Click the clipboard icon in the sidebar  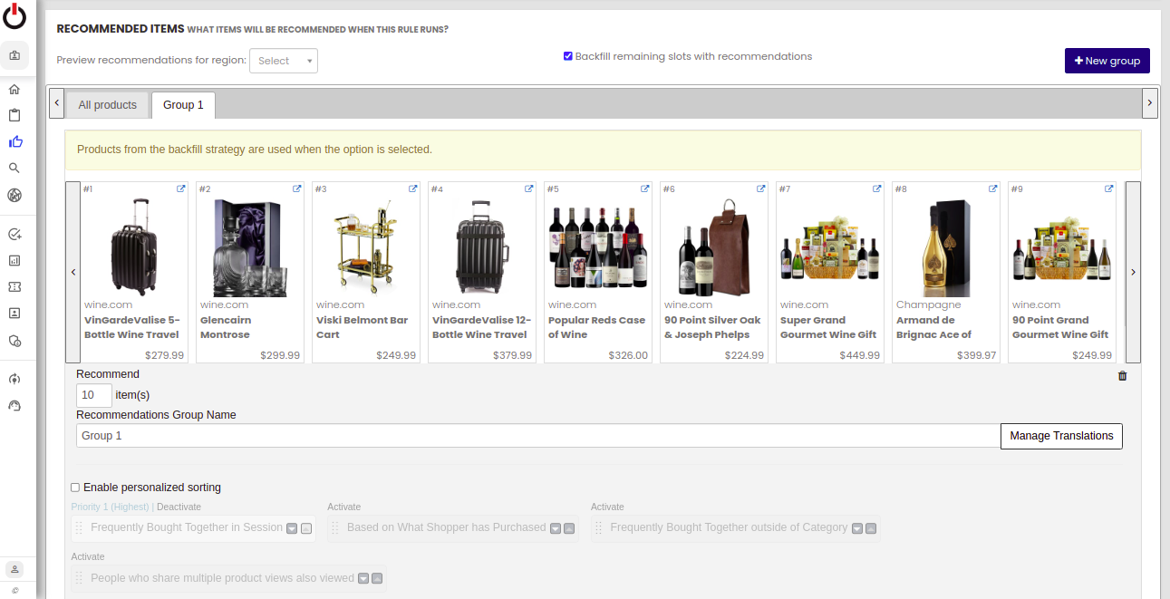[x=15, y=115]
